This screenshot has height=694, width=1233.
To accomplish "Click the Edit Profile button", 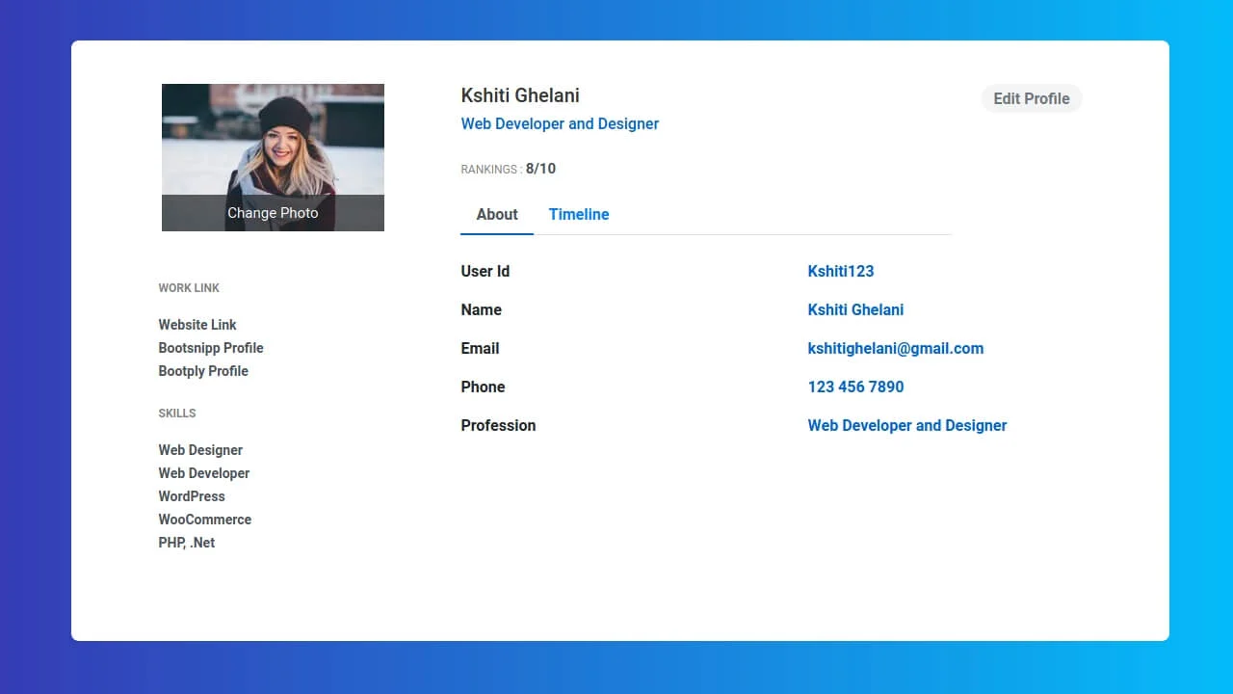I will click(1031, 98).
